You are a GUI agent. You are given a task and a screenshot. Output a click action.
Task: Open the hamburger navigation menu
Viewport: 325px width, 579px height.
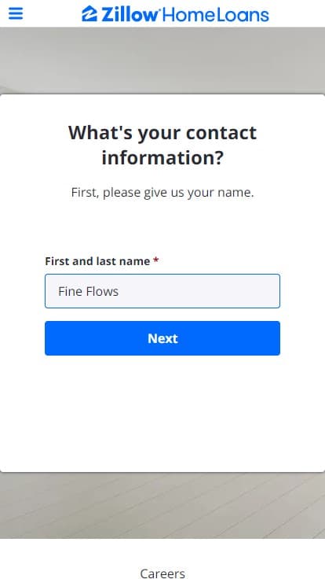point(16,13)
